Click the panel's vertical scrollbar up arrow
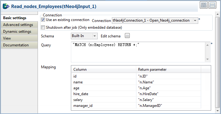Viewport: 221px width, 114px height. click(217, 14)
